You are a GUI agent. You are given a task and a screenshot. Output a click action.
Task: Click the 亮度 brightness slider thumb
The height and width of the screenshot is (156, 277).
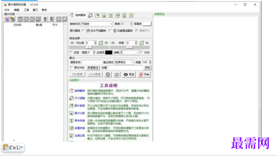[x=129, y=48]
